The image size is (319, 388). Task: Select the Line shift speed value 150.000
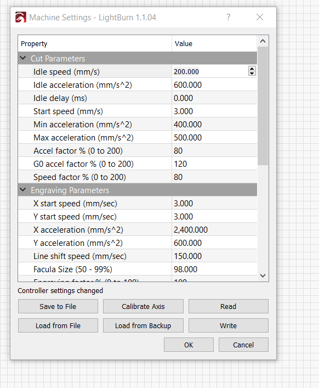pos(187,256)
